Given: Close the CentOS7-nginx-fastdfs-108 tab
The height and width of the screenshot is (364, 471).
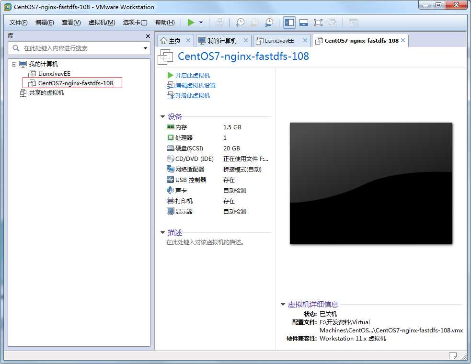Looking at the screenshot, I should tap(403, 40).
